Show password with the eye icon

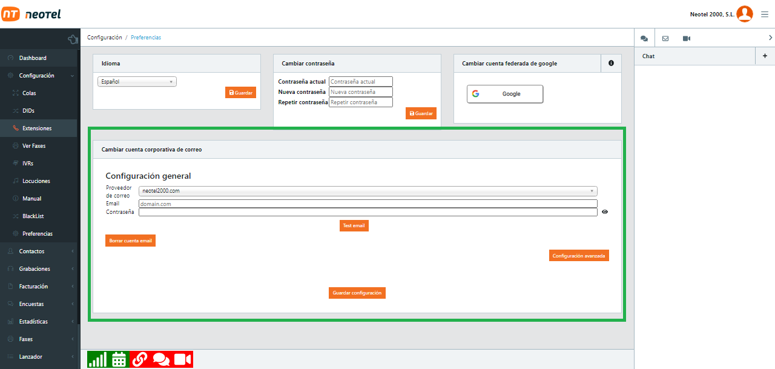tap(605, 212)
